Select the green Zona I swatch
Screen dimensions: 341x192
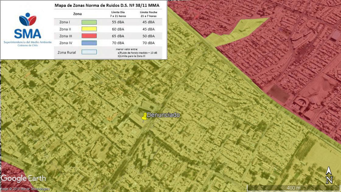tap(89, 22)
